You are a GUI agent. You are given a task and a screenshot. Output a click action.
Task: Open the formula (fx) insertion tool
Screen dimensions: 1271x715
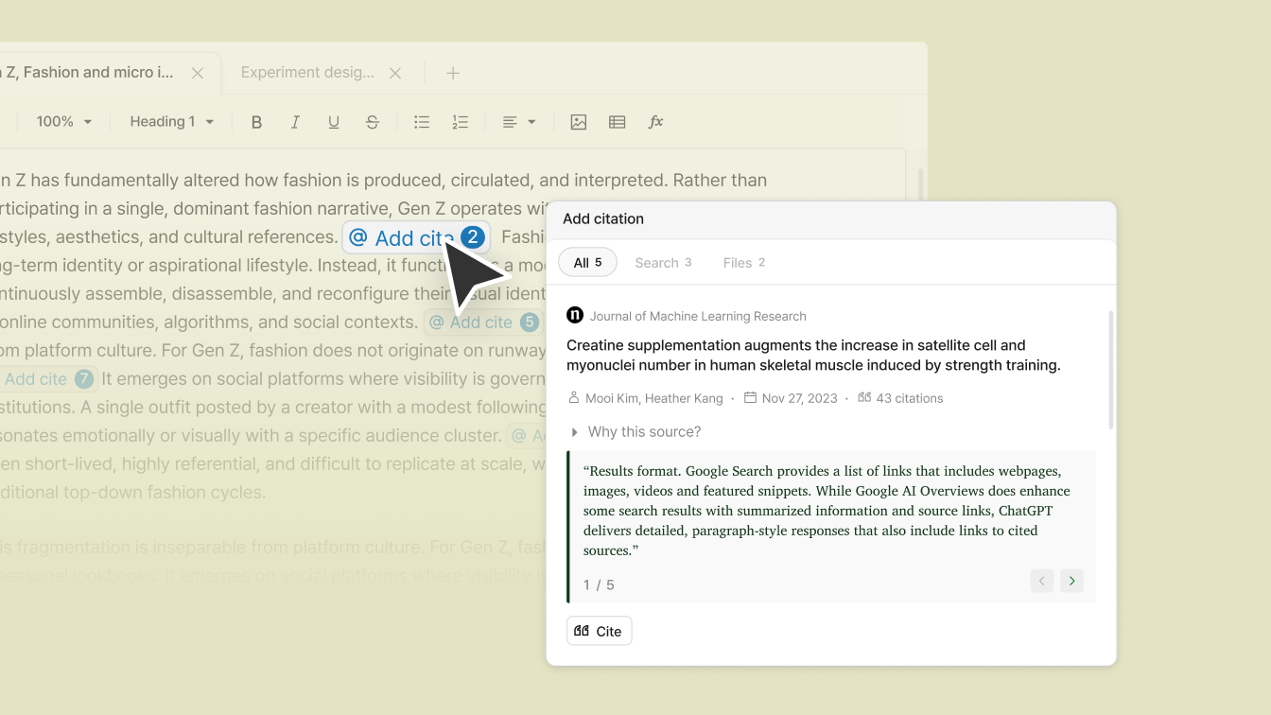[655, 121]
